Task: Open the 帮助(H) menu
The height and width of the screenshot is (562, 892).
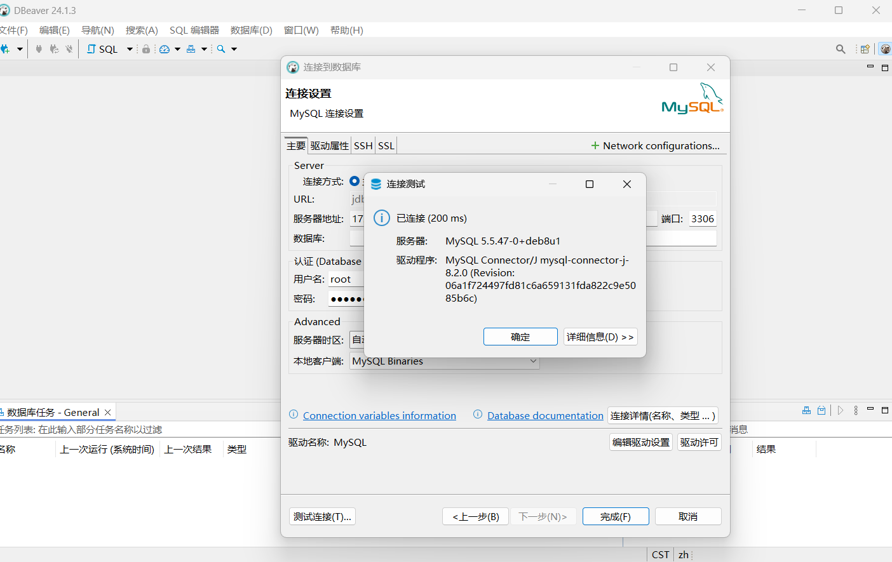Action: coord(347,30)
